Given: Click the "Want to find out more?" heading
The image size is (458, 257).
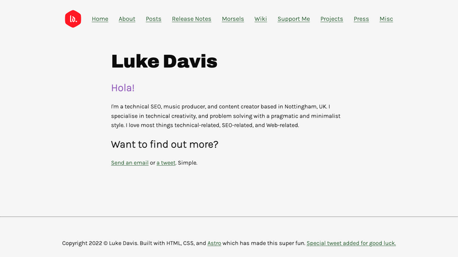Looking at the screenshot, I should (x=164, y=144).
